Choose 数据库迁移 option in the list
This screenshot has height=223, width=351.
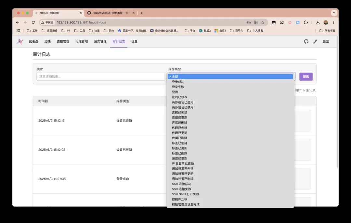[x=179, y=199]
